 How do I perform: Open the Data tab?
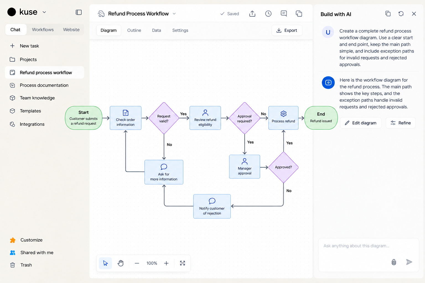tap(157, 30)
